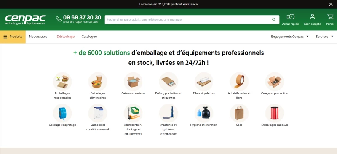Click the Caisses et cartons label
The height and width of the screenshot is (154, 337).
click(x=133, y=93)
